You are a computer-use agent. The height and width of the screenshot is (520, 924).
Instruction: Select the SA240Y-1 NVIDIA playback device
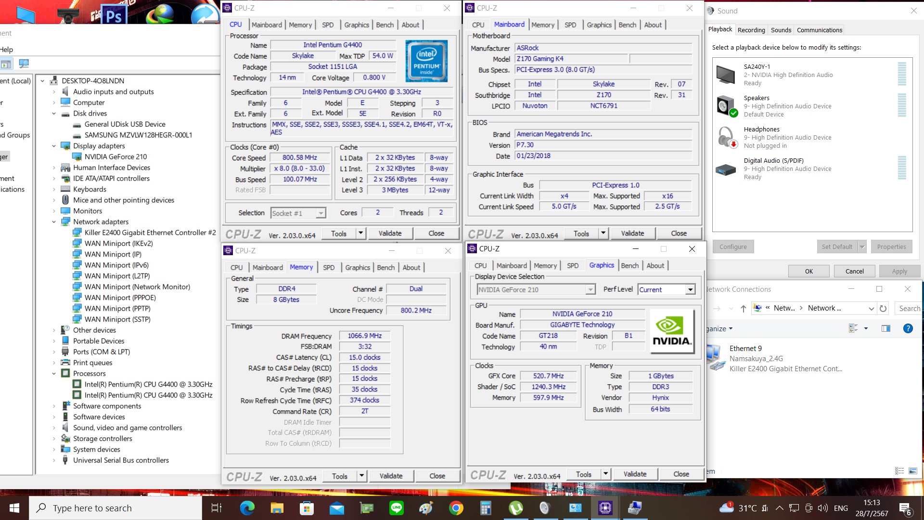(x=811, y=75)
